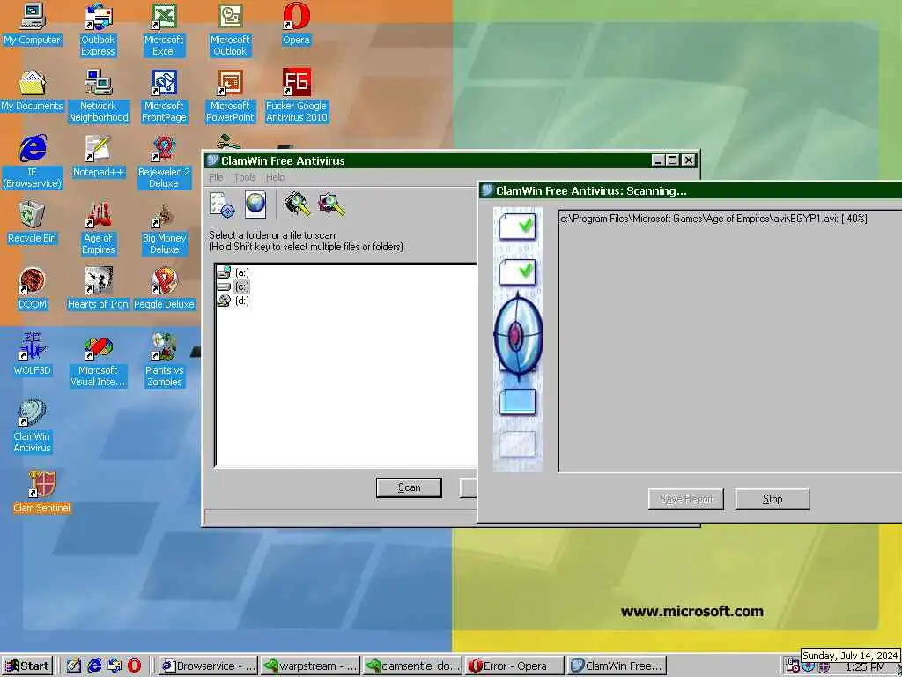Select the DOOM desktop shortcut

click(32, 289)
